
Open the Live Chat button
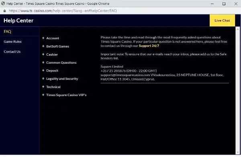(x=222, y=20)
